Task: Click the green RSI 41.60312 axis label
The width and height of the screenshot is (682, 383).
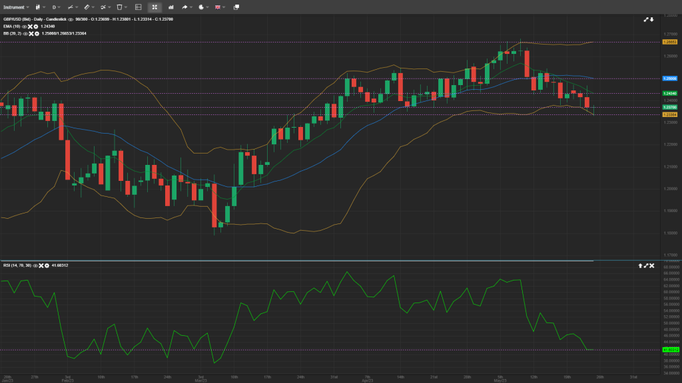Action: 670,350
